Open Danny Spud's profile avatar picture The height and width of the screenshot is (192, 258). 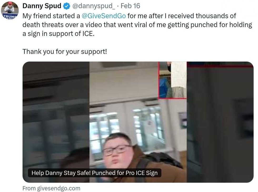point(10,11)
